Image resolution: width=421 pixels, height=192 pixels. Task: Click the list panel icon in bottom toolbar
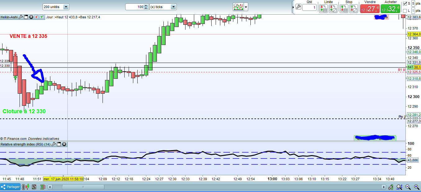click(x=34, y=187)
